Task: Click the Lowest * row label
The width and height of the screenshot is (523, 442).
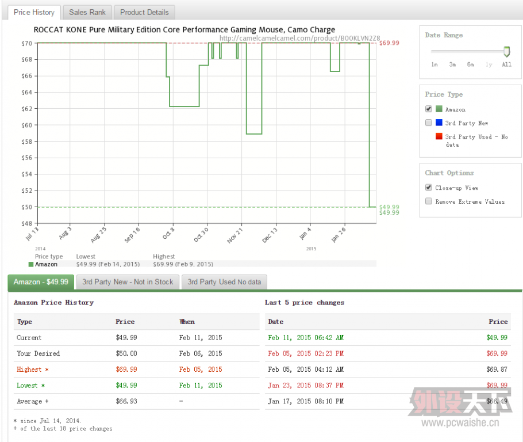Action: 30,385
